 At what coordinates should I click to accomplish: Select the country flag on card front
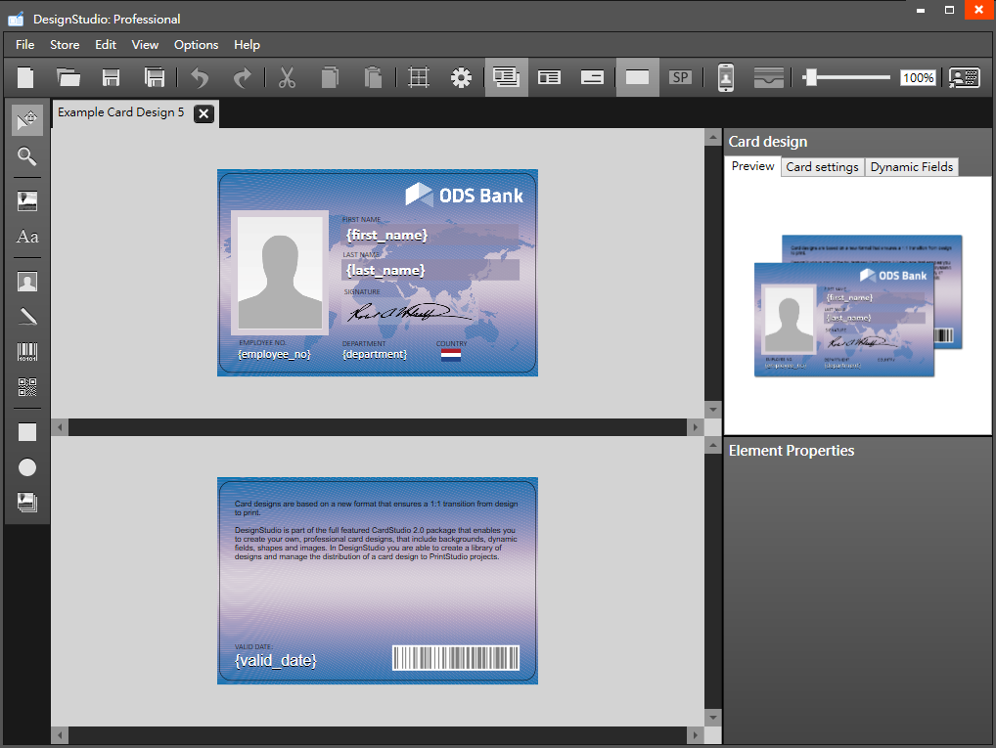point(451,355)
